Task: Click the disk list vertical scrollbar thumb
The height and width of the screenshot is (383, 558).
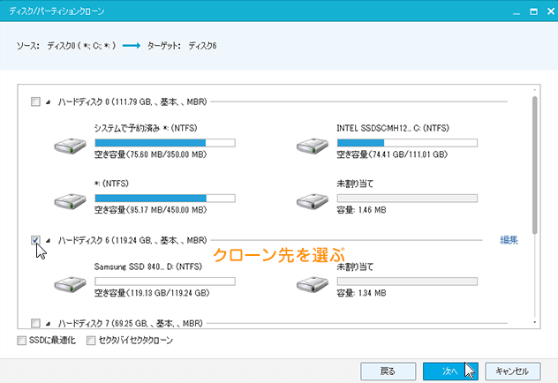Action: 534,165
